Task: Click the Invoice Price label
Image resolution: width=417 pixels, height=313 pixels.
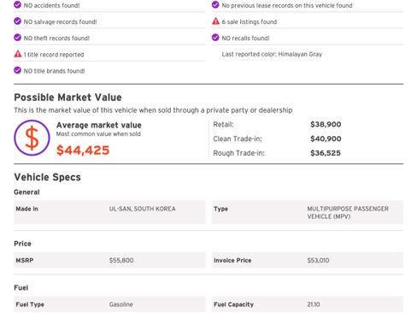Action: pyautogui.click(x=232, y=260)
